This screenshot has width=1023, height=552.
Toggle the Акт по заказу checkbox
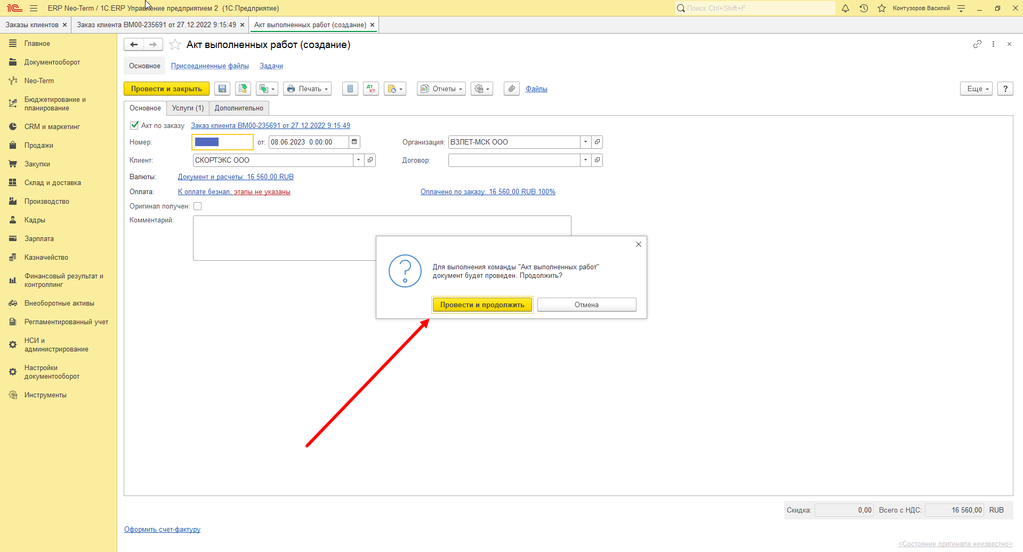click(134, 125)
